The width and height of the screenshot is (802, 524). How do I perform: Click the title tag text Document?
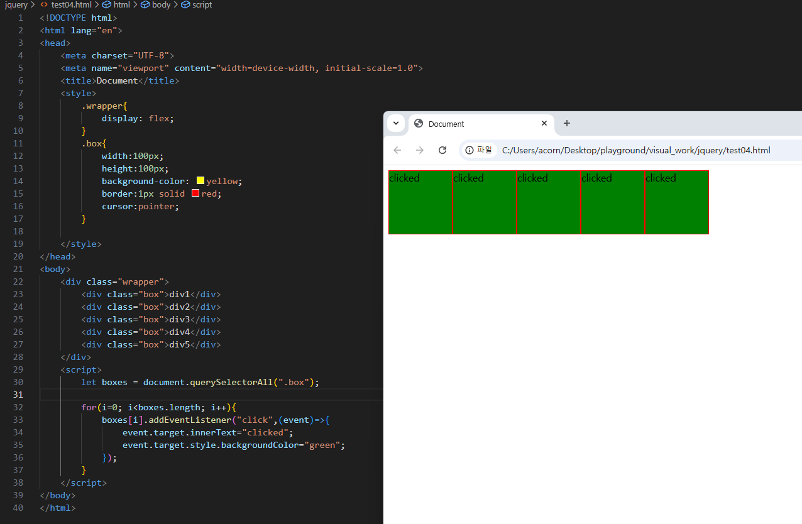click(x=117, y=80)
